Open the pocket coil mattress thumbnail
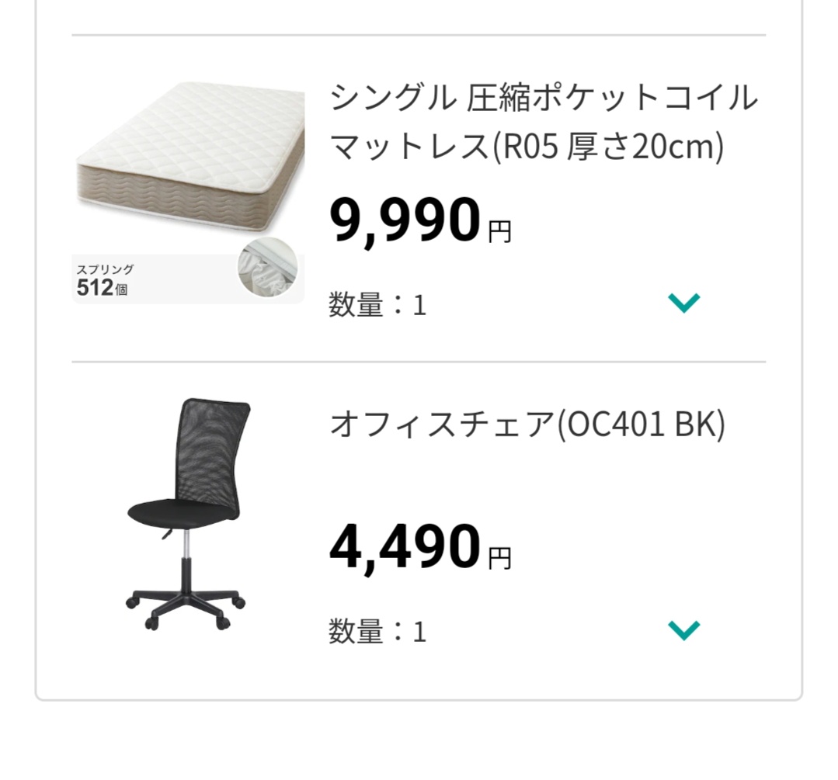Viewport: 838px width, 780px height. tap(188, 192)
